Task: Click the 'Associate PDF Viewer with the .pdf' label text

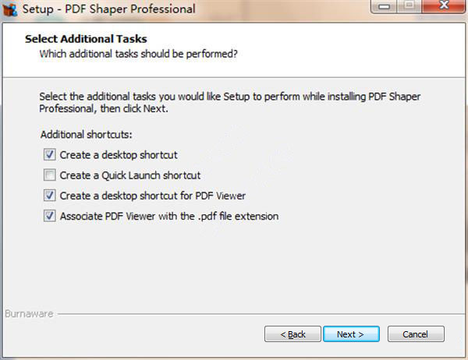Action: click(x=169, y=216)
